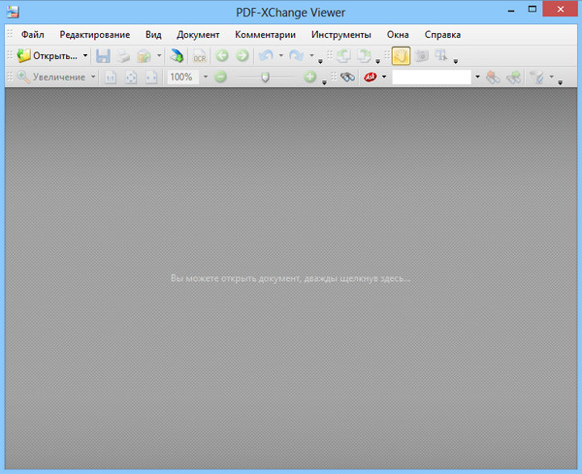Image resolution: width=582 pixels, height=474 pixels.
Task: Click the green Previous view arrow
Action: coord(222,55)
